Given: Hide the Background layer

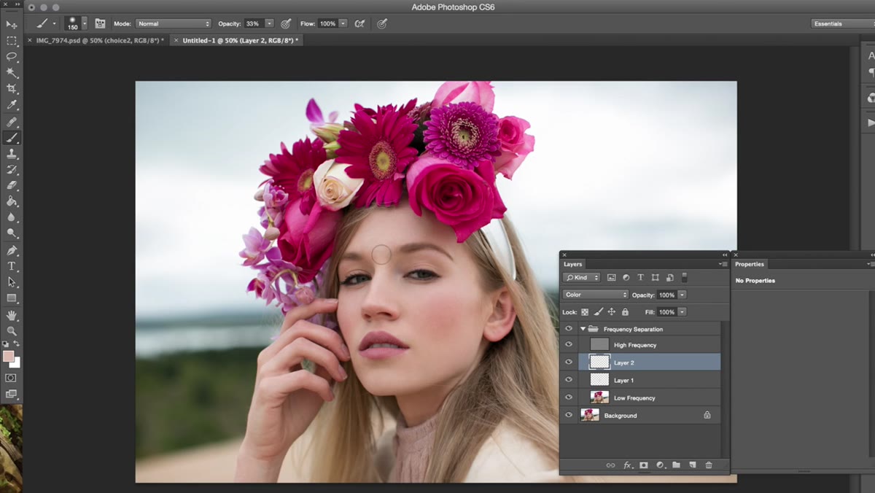Looking at the screenshot, I should pyautogui.click(x=569, y=415).
